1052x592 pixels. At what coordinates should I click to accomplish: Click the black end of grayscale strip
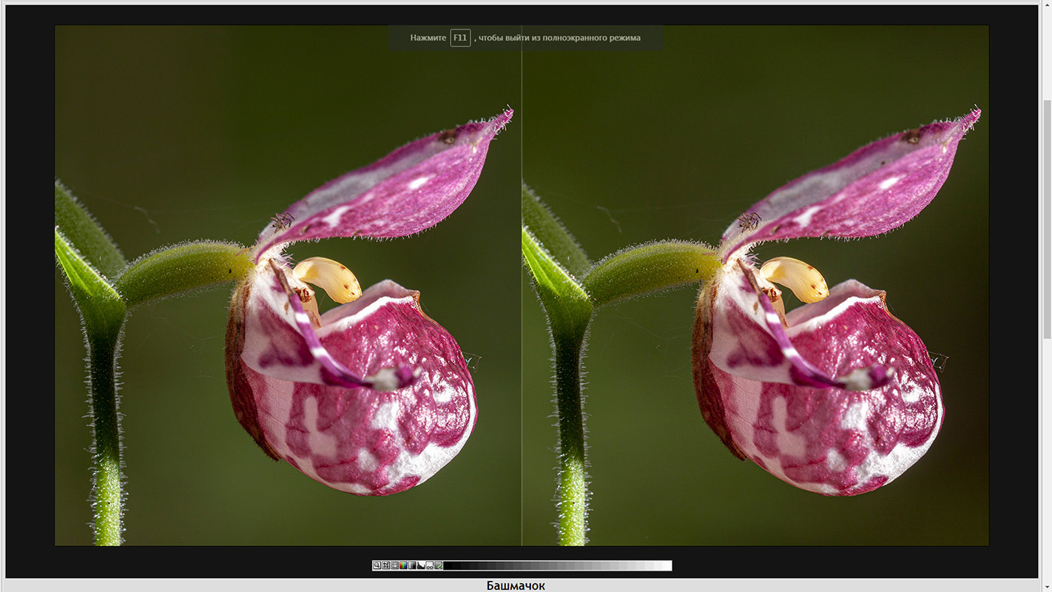click(448, 565)
